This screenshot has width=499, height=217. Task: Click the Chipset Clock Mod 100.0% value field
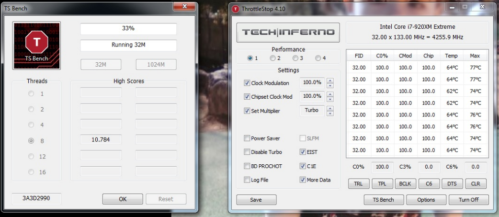tap(312, 96)
